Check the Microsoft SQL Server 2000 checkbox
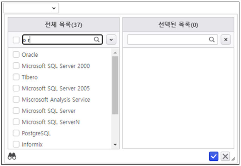This screenshot has width=241, height=166. point(16,66)
